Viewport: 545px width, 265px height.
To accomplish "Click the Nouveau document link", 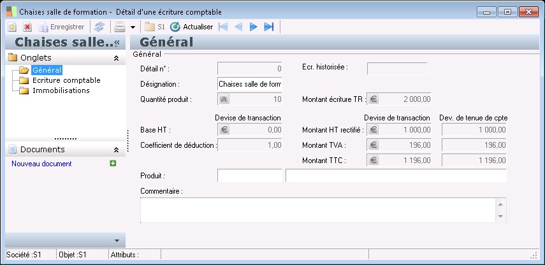I will coord(41,164).
